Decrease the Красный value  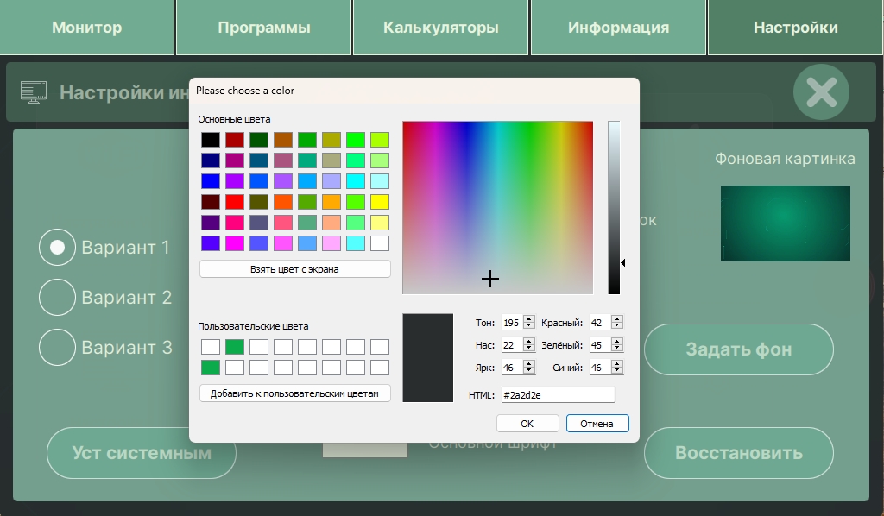[x=616, y=326]
